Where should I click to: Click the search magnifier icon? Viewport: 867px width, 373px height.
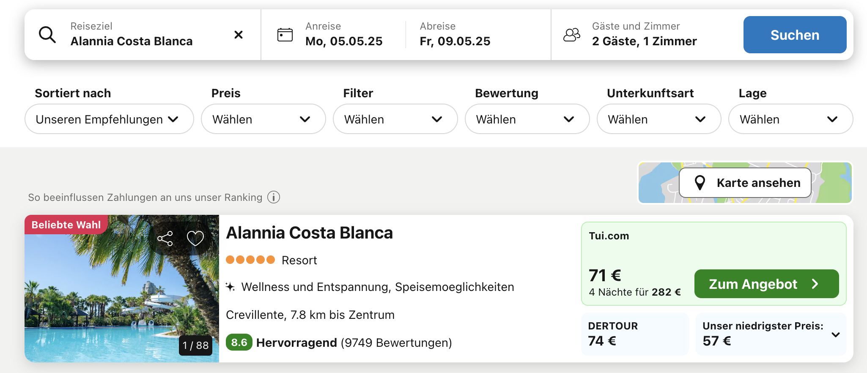(47, 35)
